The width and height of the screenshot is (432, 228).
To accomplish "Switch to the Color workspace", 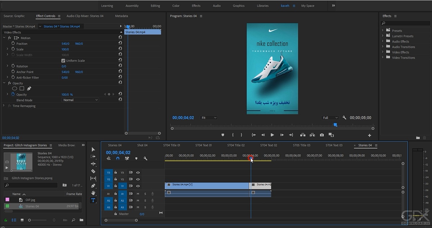I will pyautogui.click(x=176, y=6).
